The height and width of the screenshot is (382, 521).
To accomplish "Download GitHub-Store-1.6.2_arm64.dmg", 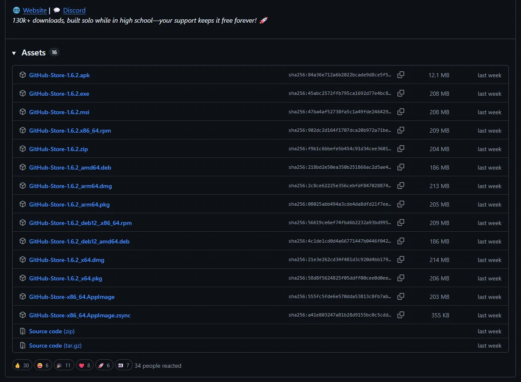I will [x=70, y=186].
